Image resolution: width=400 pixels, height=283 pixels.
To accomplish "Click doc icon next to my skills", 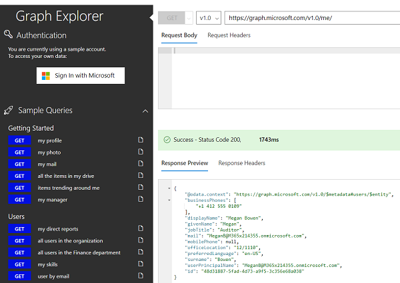I will click(x=141, y=264).
